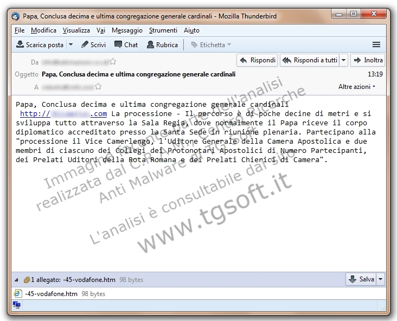Click the Rispondi a tutti button
The height and width of the screenshot is (321, 397).
310,60
